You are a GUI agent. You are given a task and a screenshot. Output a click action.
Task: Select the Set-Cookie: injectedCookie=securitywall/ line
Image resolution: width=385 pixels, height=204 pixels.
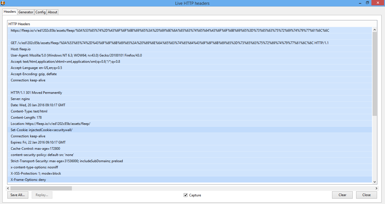(190, 130)
